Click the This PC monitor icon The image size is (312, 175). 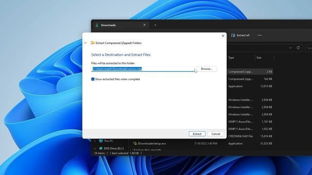[101, 141]
